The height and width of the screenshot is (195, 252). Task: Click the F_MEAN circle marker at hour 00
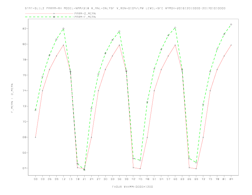(x=36, y=110)
